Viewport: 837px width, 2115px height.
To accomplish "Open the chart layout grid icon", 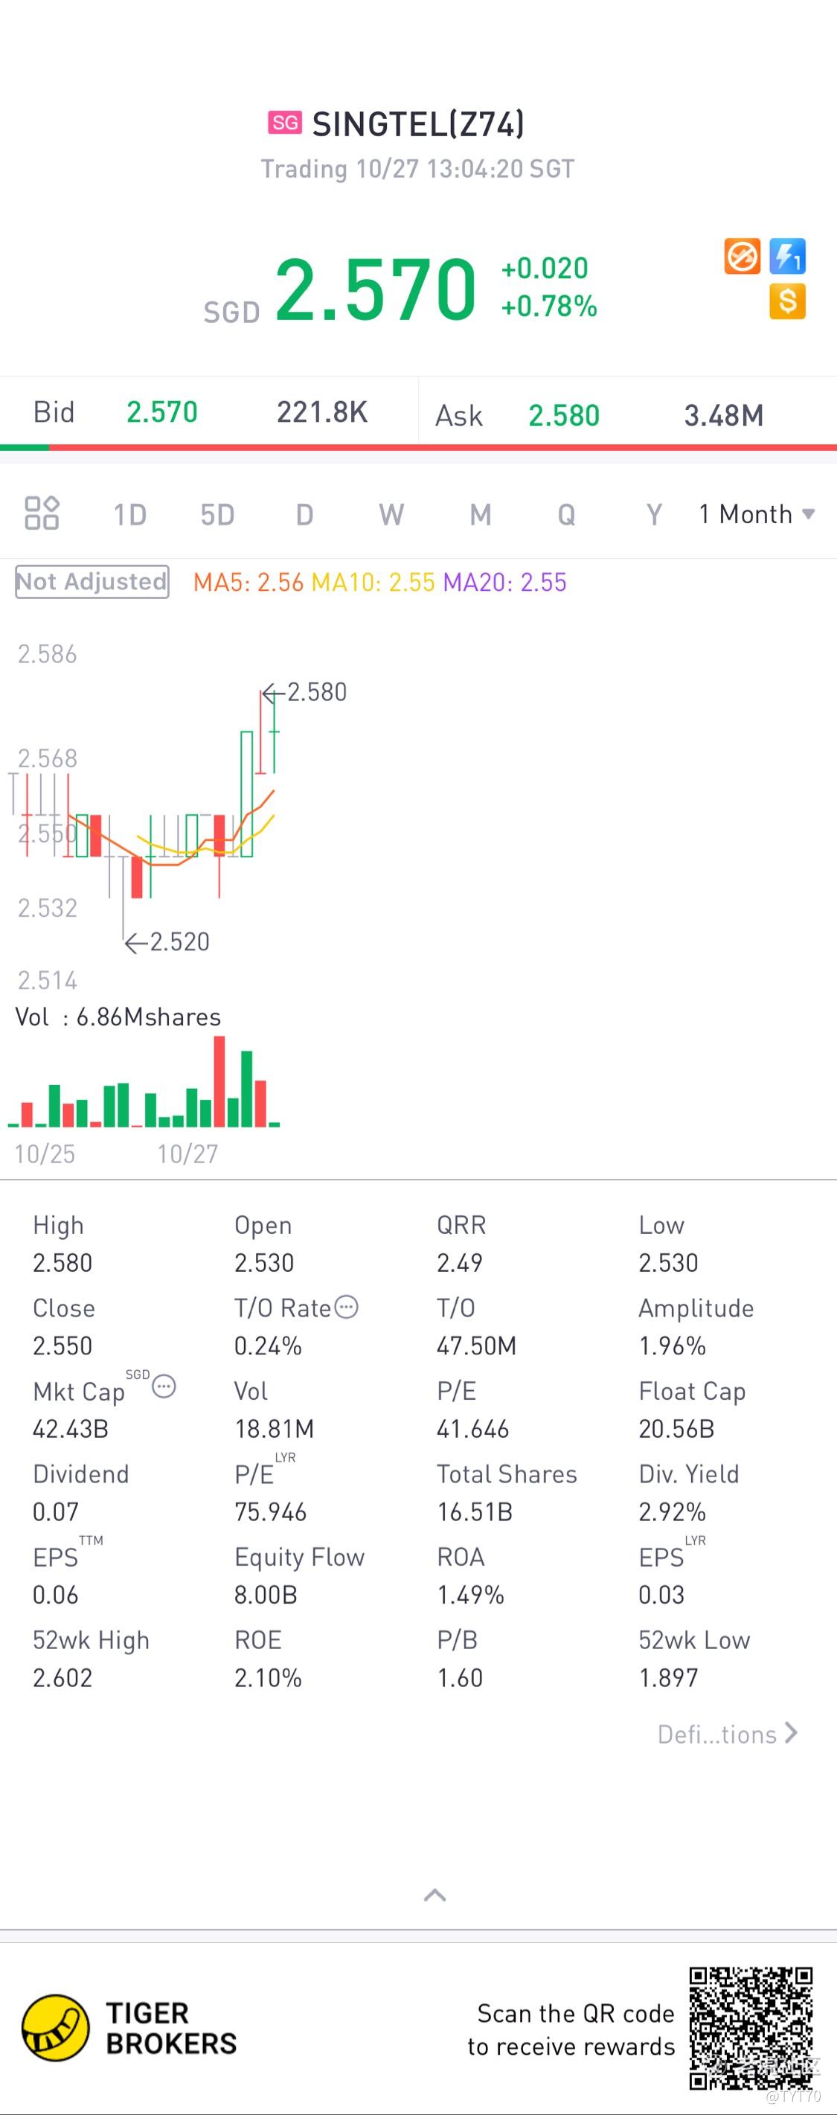I will (x=42, y=513).
